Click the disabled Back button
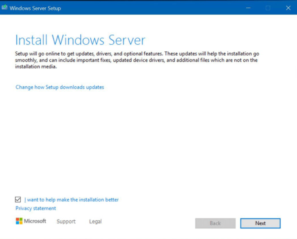Viewport: 297px width, 239px height. (215, 223)
